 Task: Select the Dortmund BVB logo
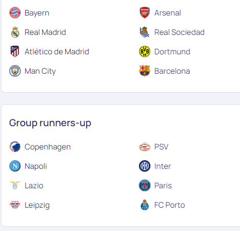click(x=145, y=51)
